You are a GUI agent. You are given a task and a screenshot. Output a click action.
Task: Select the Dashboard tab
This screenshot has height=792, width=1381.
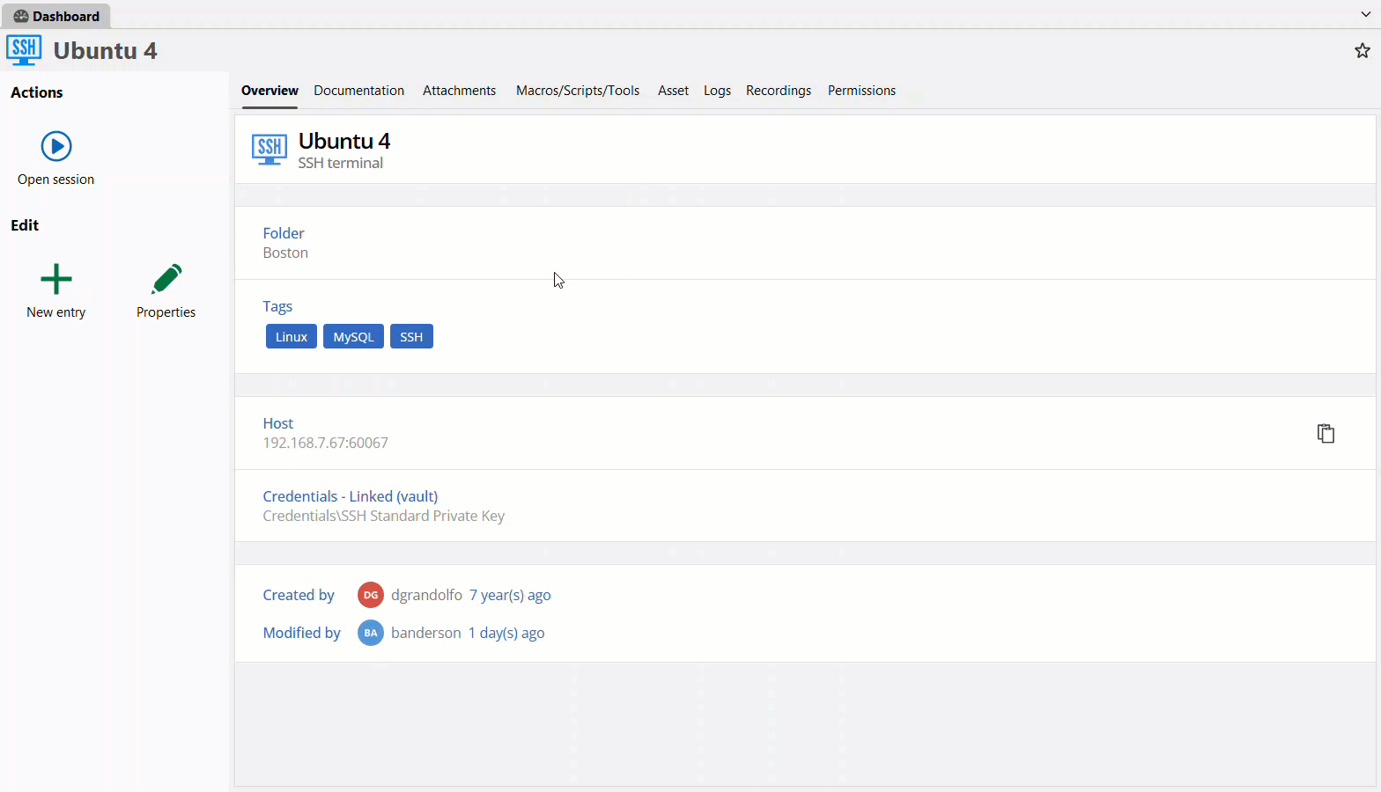point(56,16)
